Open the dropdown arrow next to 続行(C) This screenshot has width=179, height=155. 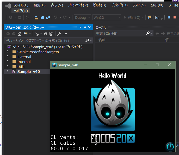coord(143,17)
